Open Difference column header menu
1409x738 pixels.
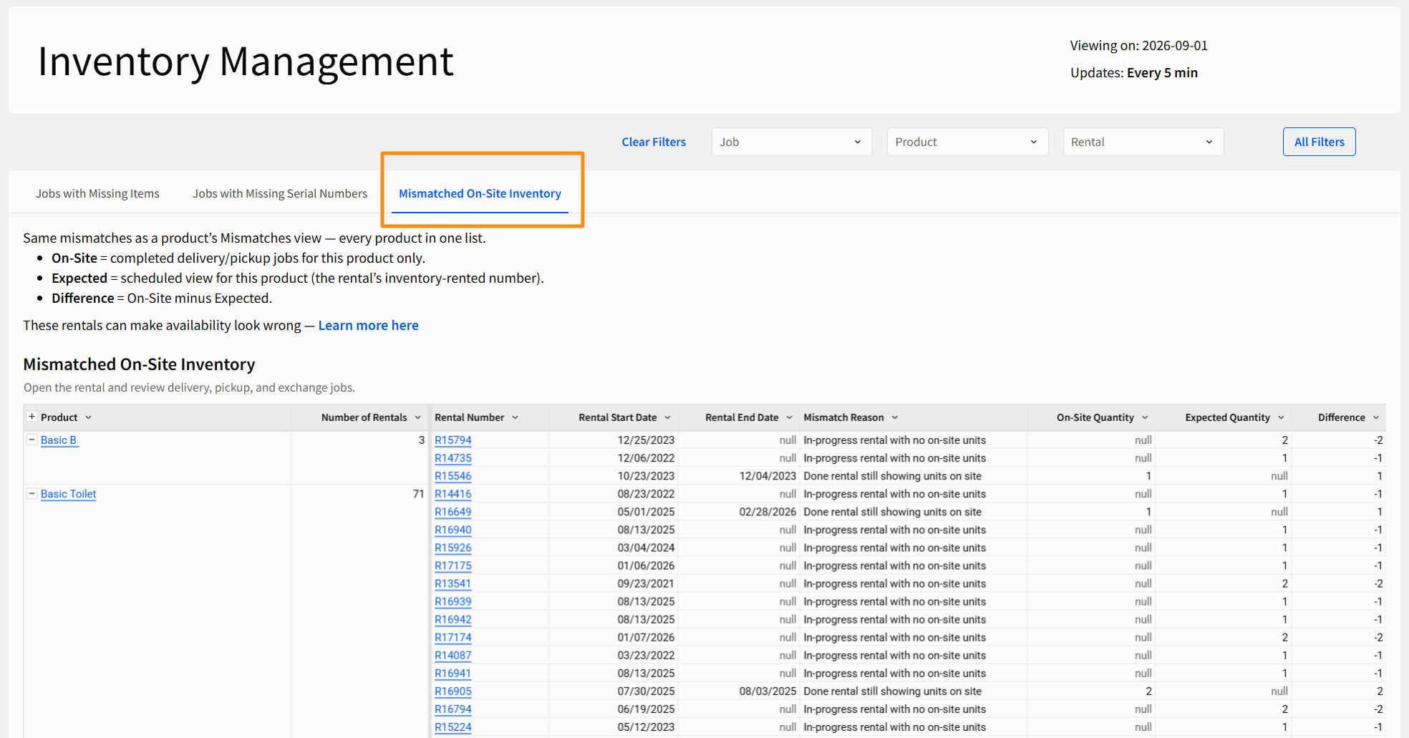(1376, 417)
